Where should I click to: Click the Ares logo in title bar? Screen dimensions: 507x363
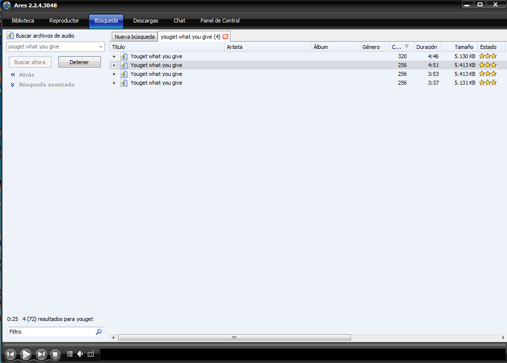tap(7, 5)
